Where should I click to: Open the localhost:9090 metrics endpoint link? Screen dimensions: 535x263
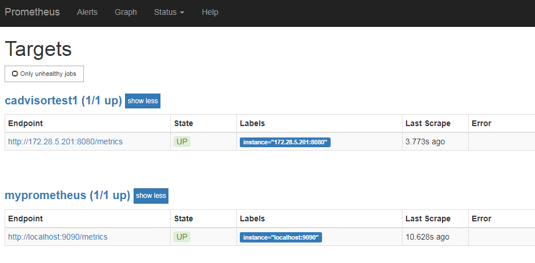click(58, 237)
